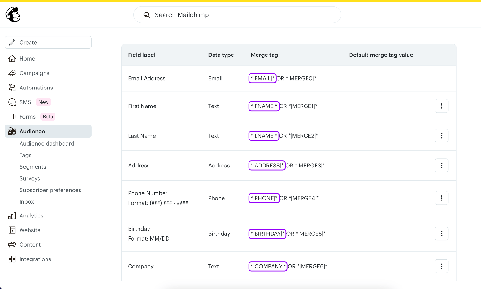This screenshot has width=481, height=289.
Task: Click the Phone Number field label
Action: pyautogui.click(x=148, y=193)
